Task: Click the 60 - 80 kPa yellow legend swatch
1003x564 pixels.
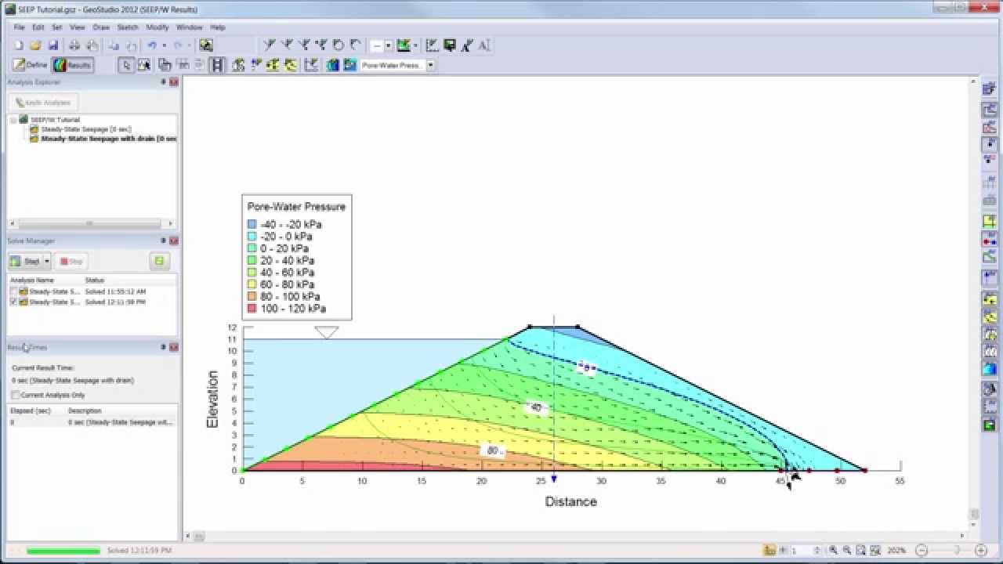Action: [x=252, y=284]
